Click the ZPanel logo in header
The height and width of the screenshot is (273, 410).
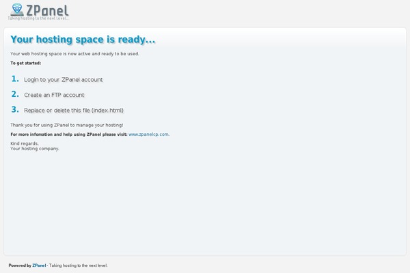[38, 12]
